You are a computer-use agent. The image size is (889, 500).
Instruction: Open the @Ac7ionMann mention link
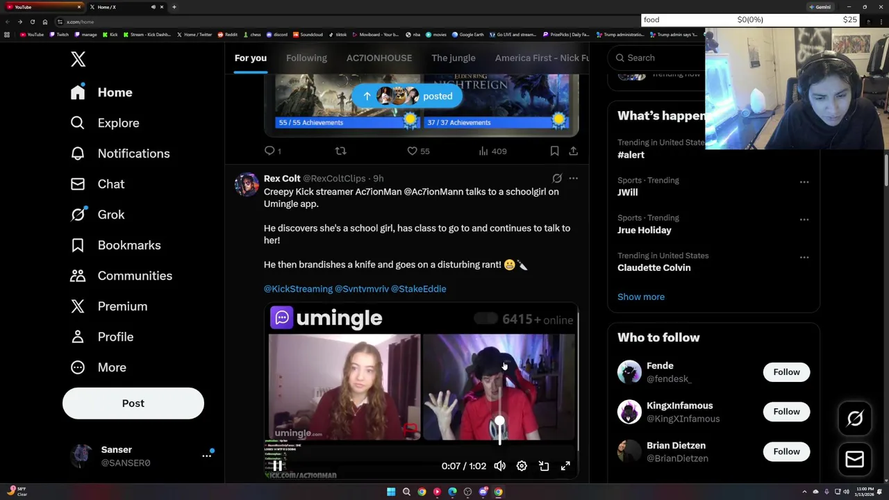pos(433,192)
